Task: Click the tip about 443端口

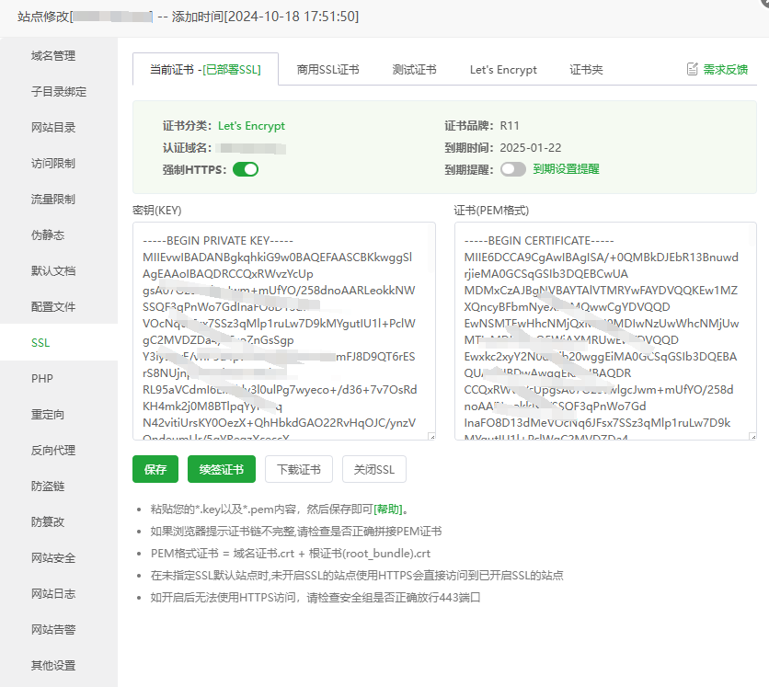Action: (x=316, y=597)
